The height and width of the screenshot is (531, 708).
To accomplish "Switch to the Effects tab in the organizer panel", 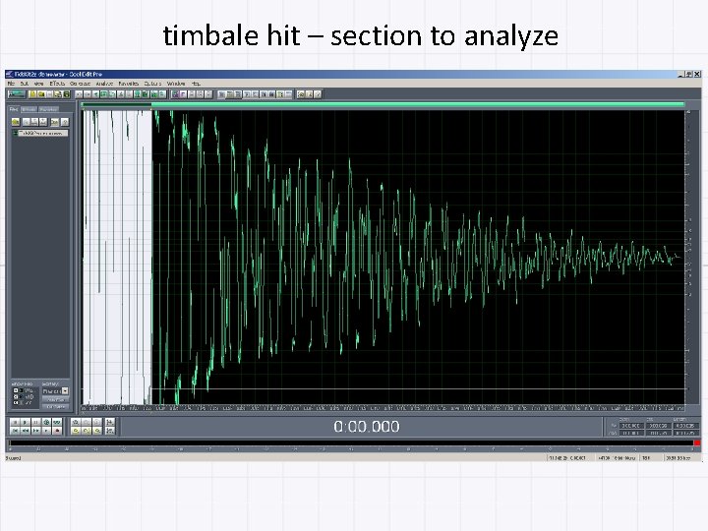I will 29,109.
